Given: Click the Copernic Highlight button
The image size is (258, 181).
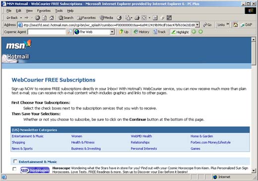Looking at the screenshot, I should (x=180, y=32).
